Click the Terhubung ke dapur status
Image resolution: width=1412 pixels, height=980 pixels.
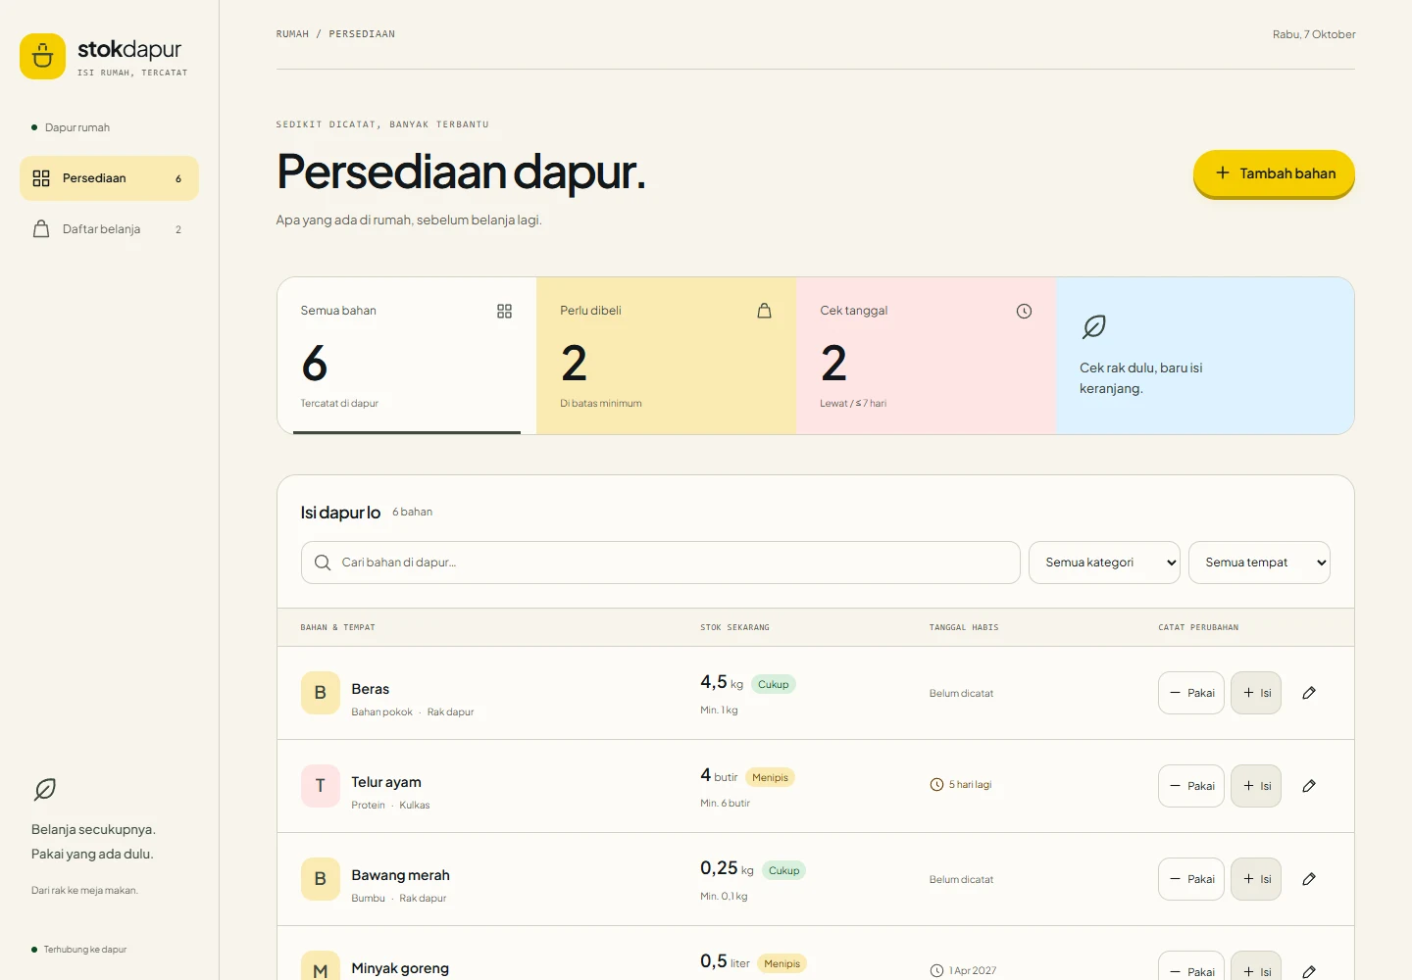tap(84, 950)
